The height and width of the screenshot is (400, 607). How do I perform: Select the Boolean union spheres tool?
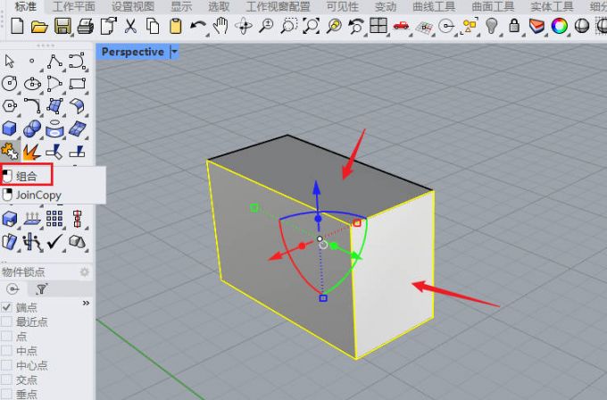click(x=32, y=129)
